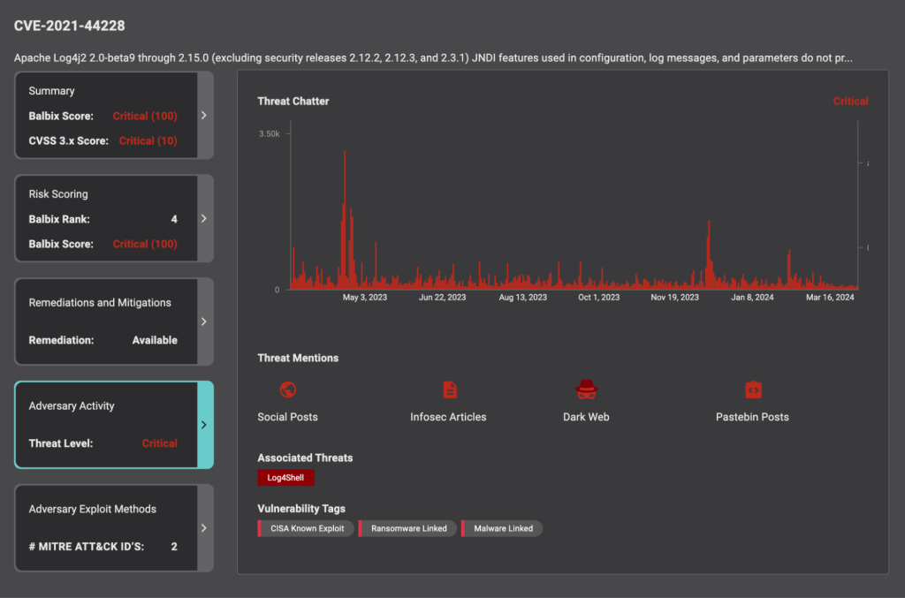The height and width of the screenshot is (598, 905).
Task: Expand the Risk Scoring card arrow
Action: coord(204,218)
